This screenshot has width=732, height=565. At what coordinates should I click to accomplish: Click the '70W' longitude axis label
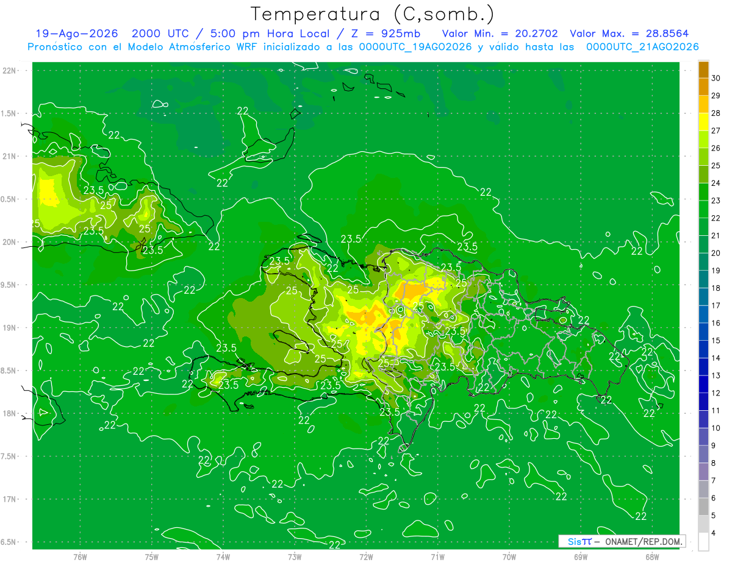(x=509, y=557)
